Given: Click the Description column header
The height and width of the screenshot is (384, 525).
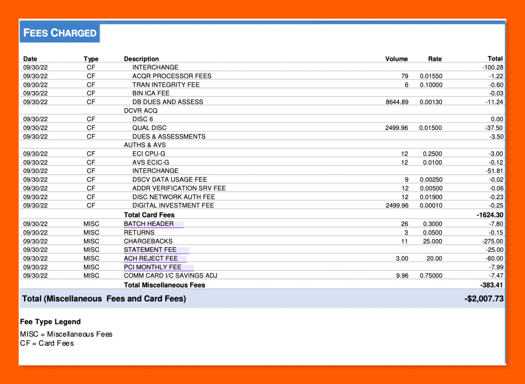Looking at the screenshot, I should pos(142,59).
